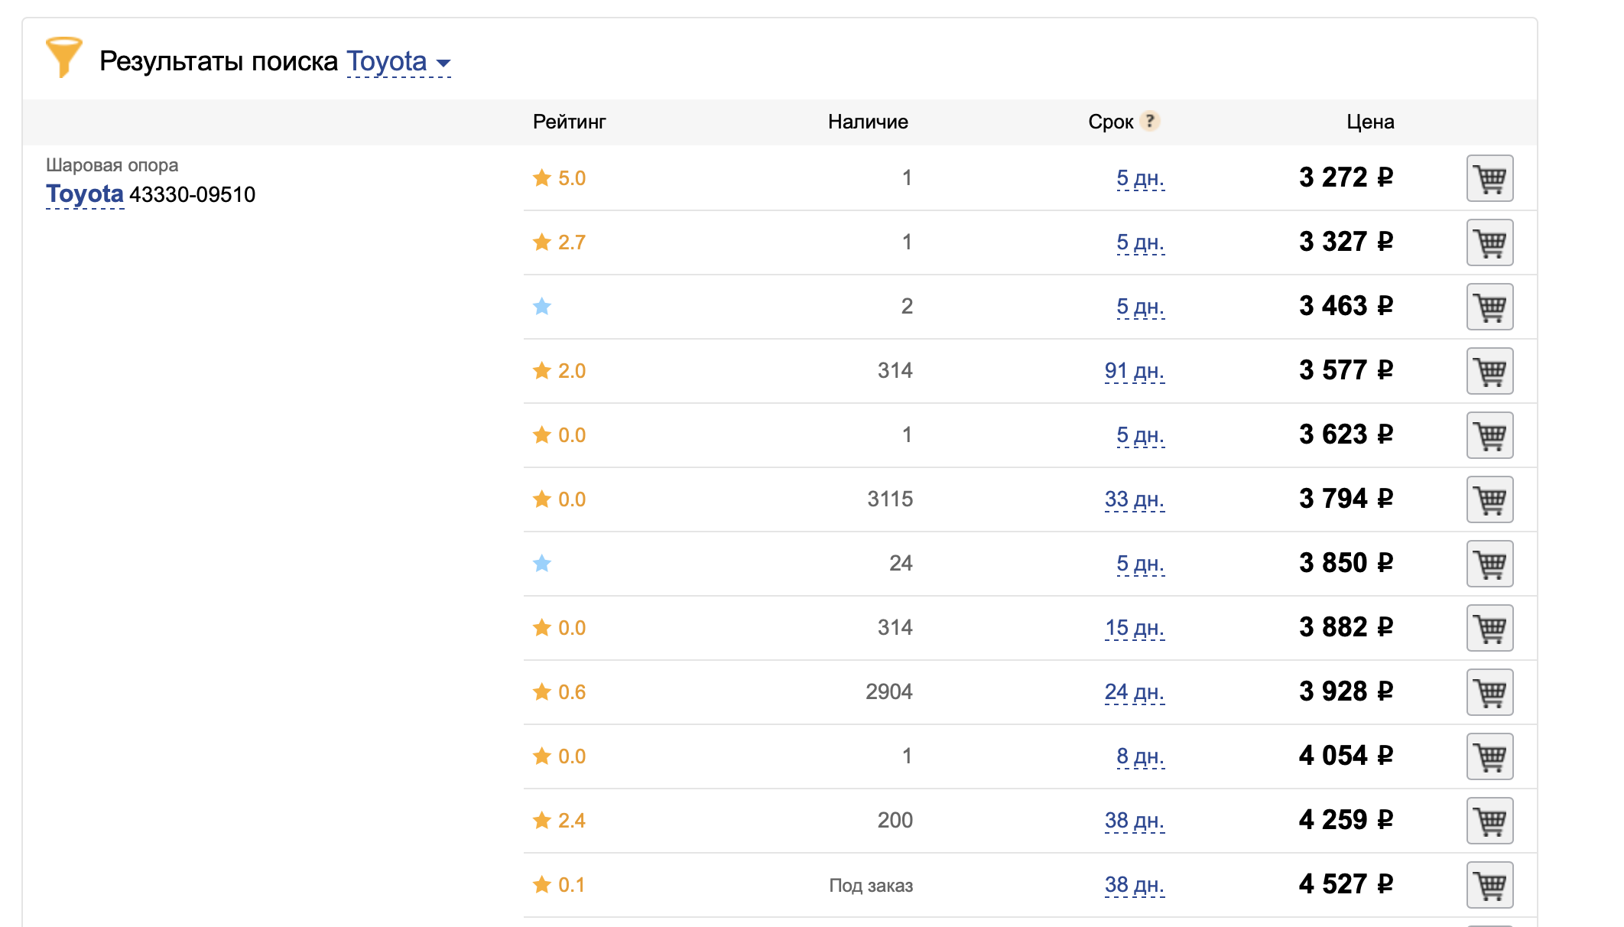Image resolution: width=1624 pixels, height=927 pixels.
Task: Click the Наличие column header
Action: (868, 122)
